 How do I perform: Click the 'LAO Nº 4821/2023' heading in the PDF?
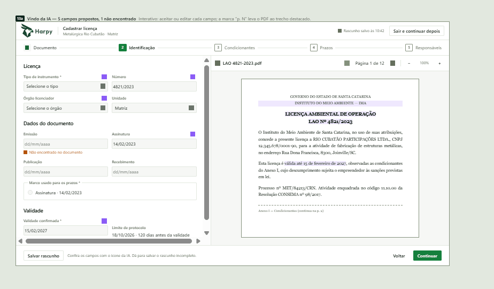[330, 121]
